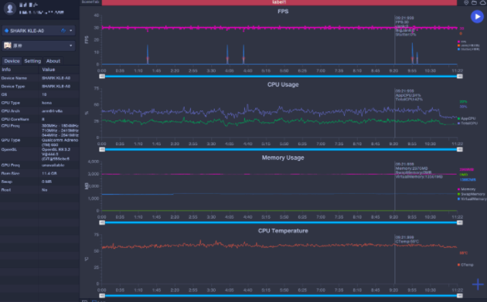Click FPS chart right range slider handle
Screen dimensions: 487x302
click(x=460, y=76)
